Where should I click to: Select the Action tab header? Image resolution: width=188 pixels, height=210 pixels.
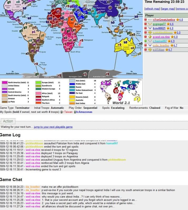point(8,121)
